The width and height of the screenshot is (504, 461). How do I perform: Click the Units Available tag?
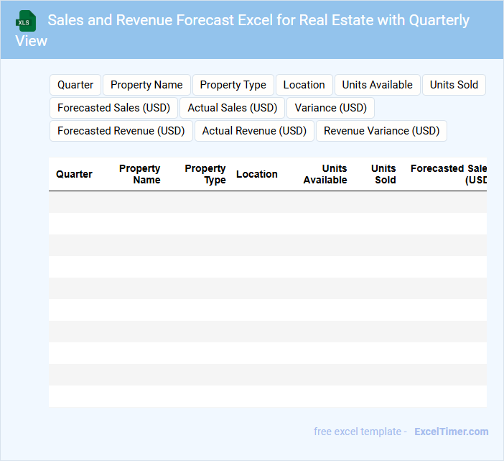377,85
